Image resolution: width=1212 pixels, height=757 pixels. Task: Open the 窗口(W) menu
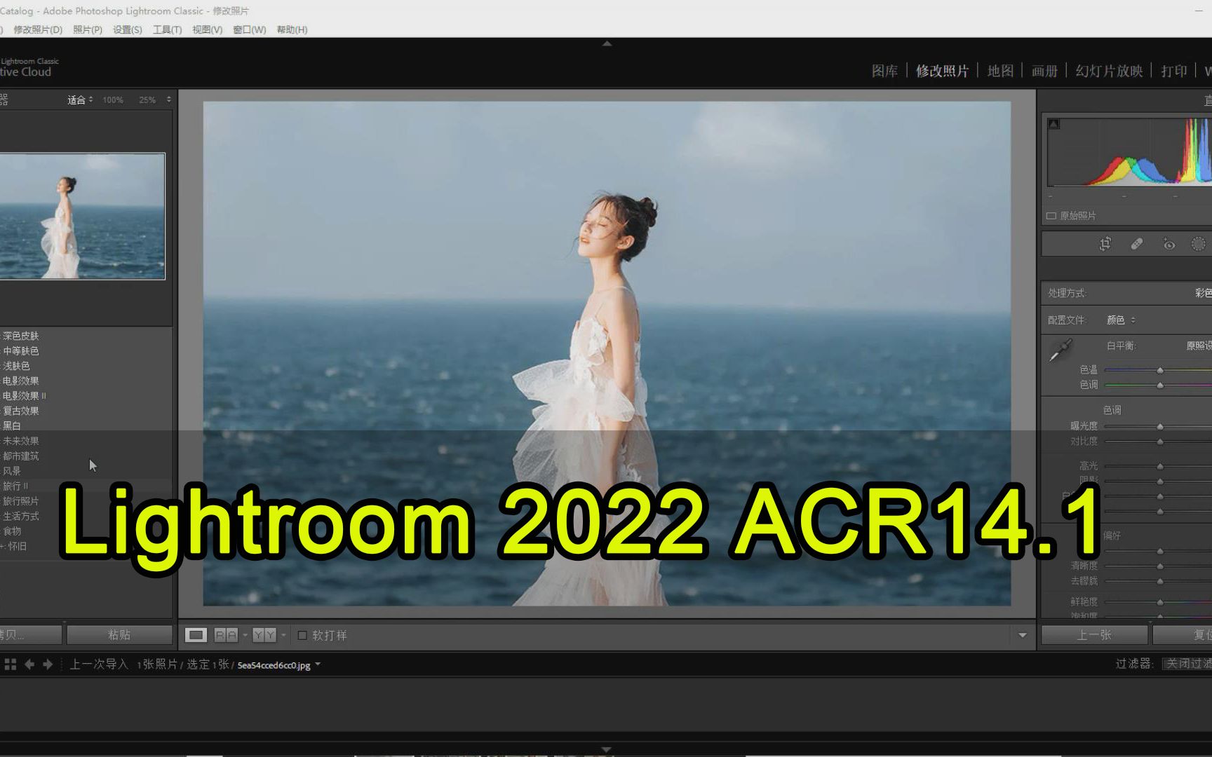pos(250,29)
